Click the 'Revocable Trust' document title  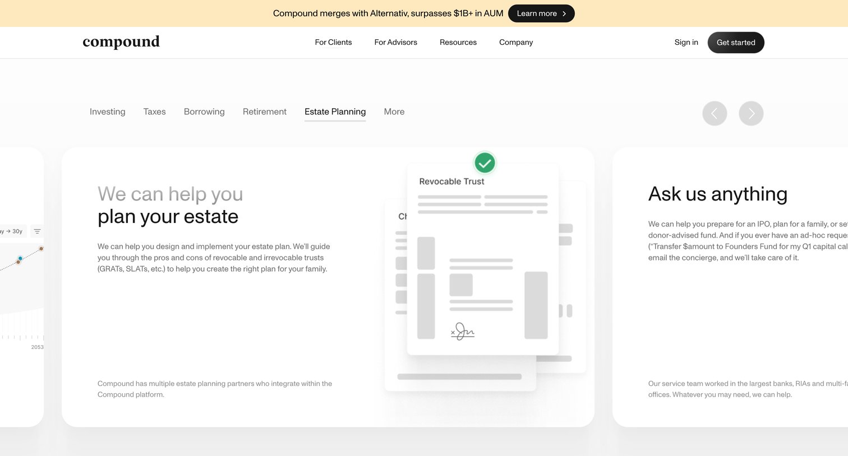(451, 182)
